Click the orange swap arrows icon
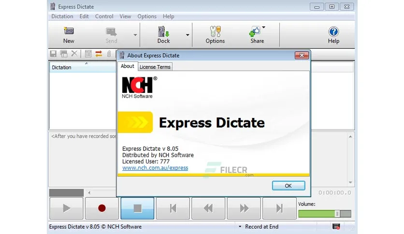Image resolution: width=404 pixels, height=234 pixels. pyautogui.click(x=99, y=54)
